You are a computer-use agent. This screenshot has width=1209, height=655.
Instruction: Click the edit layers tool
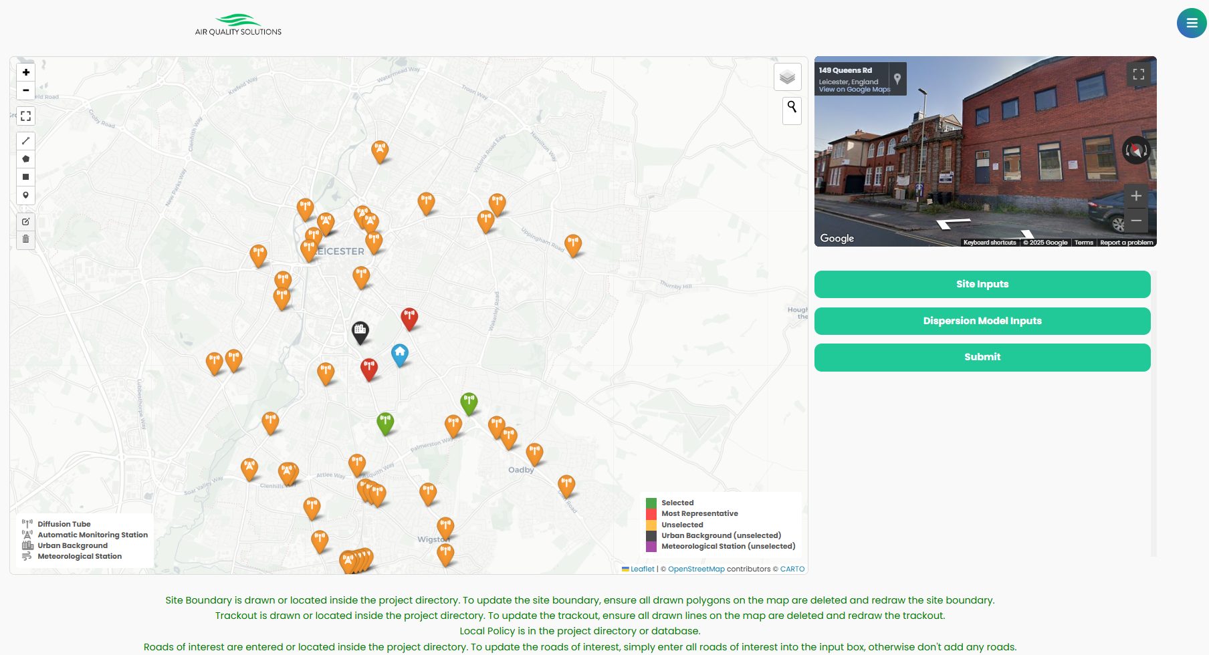tap(26, 222)
